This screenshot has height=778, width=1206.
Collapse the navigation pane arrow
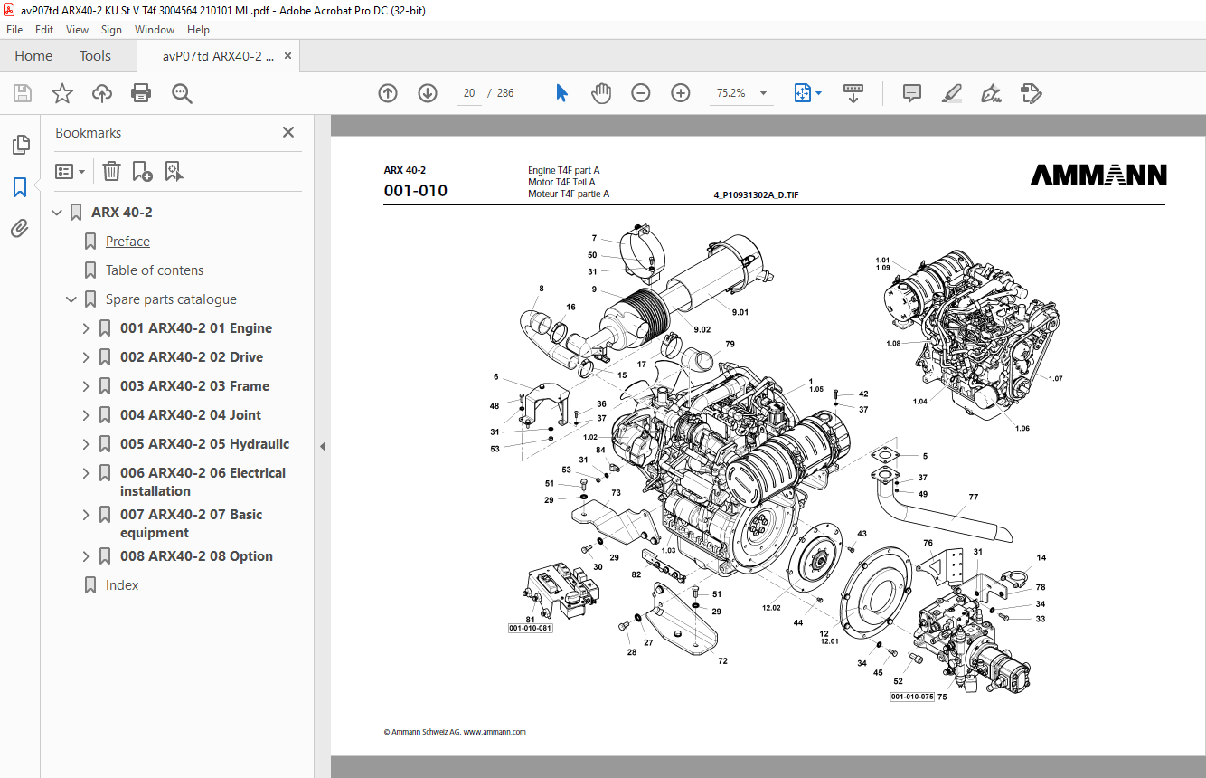click(323, 446)
